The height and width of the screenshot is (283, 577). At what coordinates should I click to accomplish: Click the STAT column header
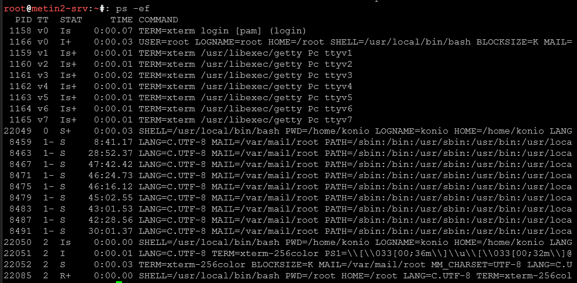pos(70,19)
